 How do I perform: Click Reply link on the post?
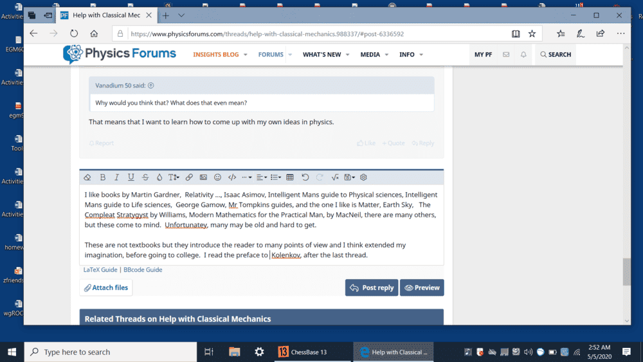click(x=423, y=143)
